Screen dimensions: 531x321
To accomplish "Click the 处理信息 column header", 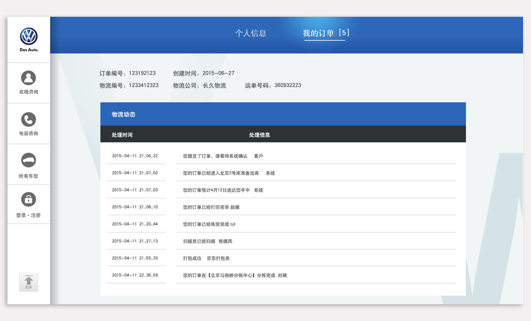I will tap(259, 135).
